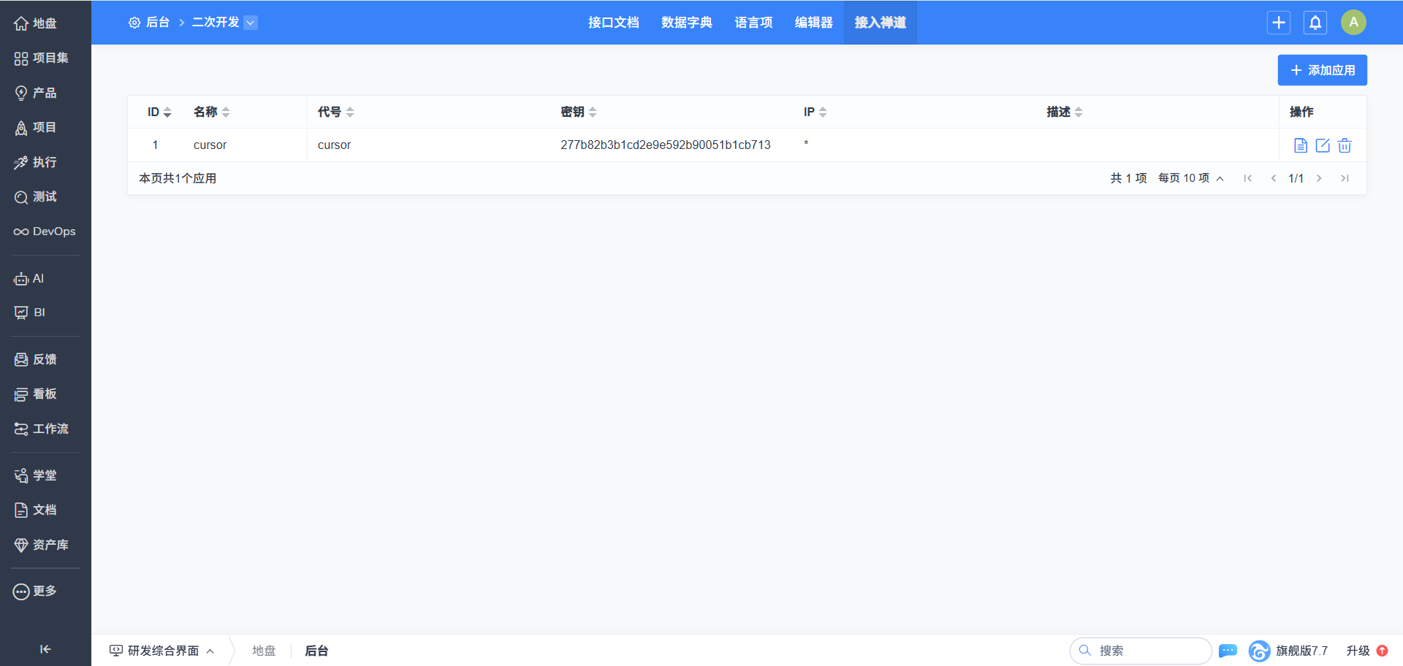Click the delete trash icon for cursor app
This screenshot has height=666, width=1403.
click(1345, 145)
